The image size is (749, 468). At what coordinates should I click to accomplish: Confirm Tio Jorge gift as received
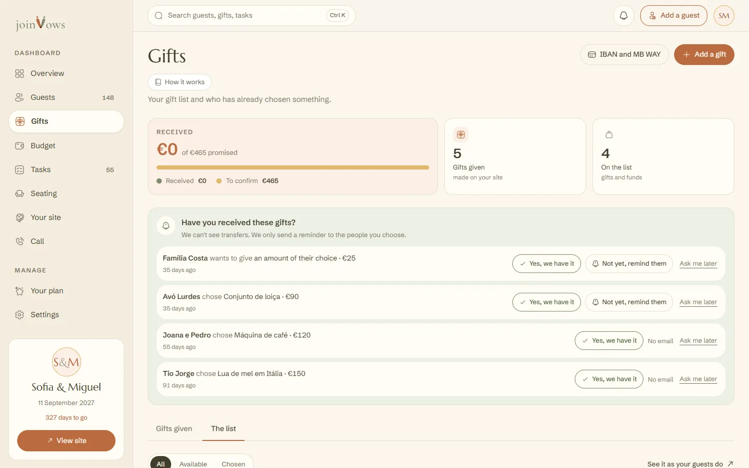pyautogui.click(x=609, y=379)
